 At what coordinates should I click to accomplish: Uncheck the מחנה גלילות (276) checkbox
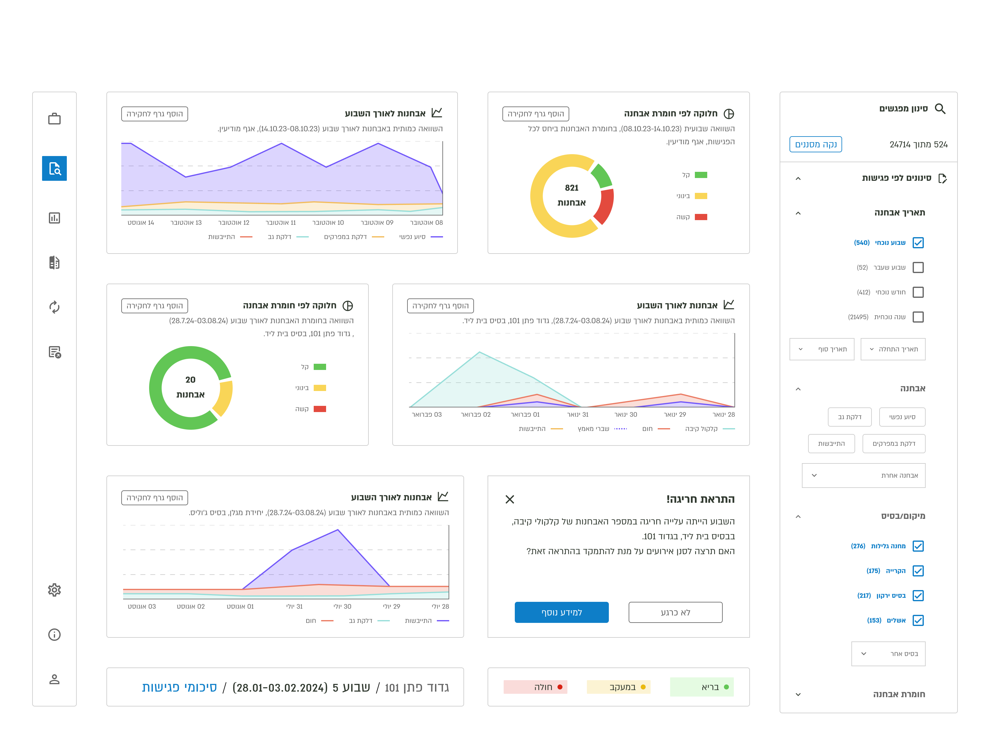[918, 546]
